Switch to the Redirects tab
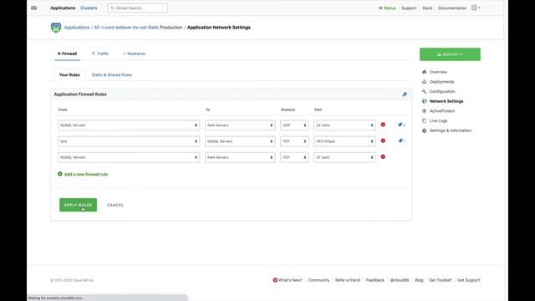The image size is (535, 301). tap(134, 54)
